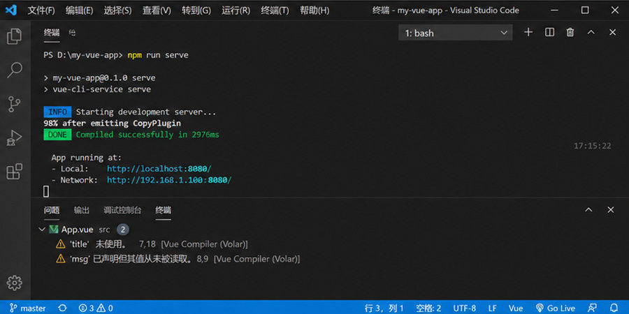Screen dimensions: 629x314
Task: Click master branch in status bar
Action: coord(28,308)
